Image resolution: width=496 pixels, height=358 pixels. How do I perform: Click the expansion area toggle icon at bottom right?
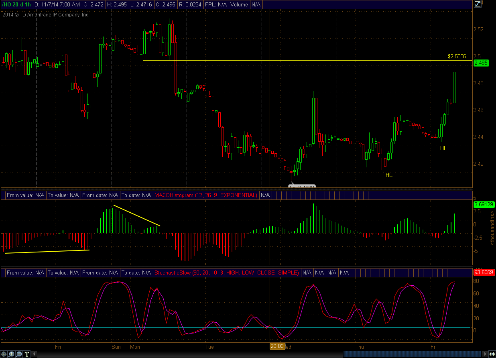492,354
